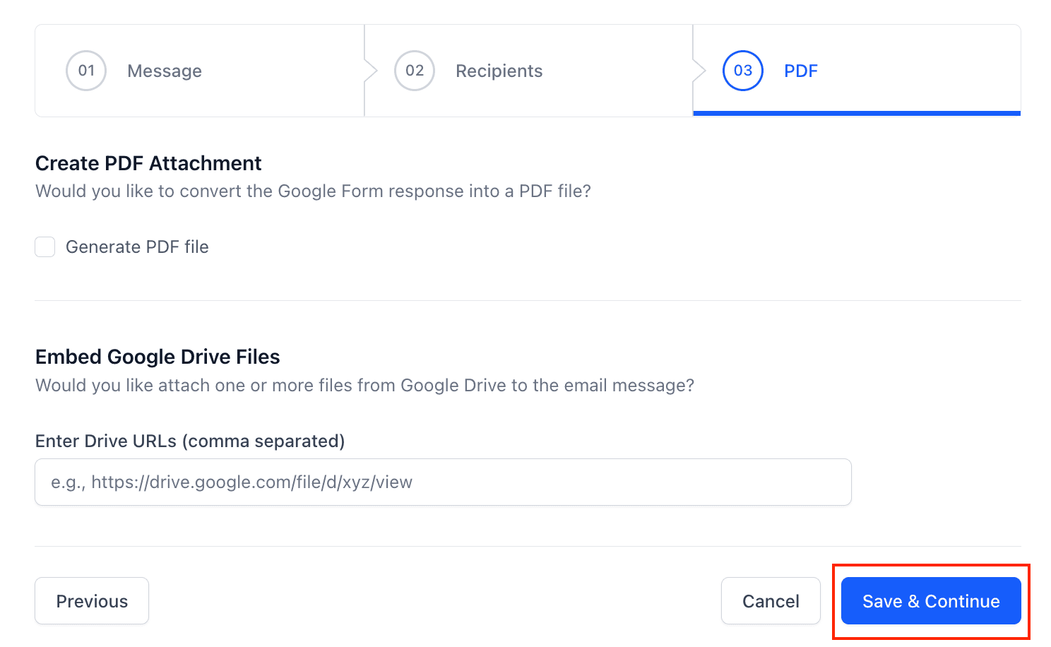
Task: Click the chevron between Recipients and PDF
Action: pos(699,71)
